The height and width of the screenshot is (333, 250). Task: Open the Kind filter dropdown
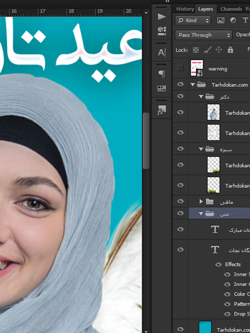[x=193, y=20]
